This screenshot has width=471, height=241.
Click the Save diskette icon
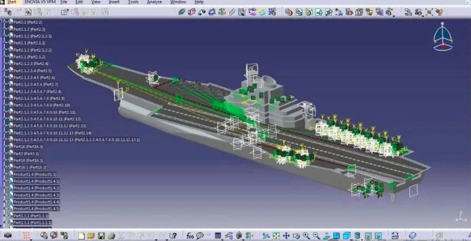pyautogui.click(x=101, y=236)
